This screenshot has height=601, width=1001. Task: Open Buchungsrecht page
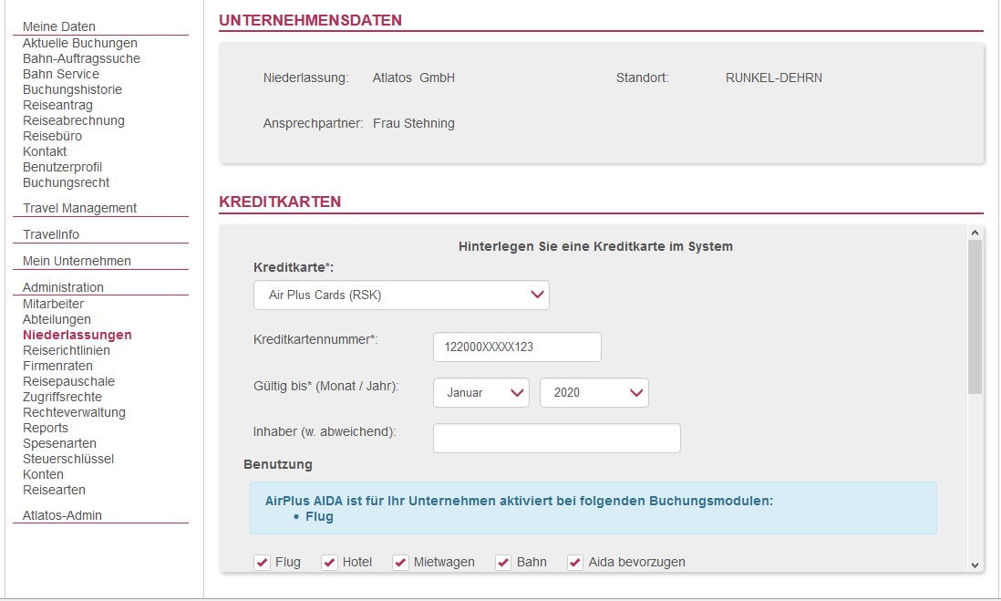point(67,182)
